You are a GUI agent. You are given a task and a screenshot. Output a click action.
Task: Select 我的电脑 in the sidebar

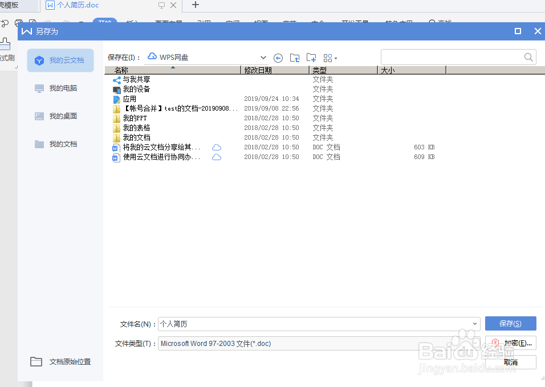click(x=60, y=88)
